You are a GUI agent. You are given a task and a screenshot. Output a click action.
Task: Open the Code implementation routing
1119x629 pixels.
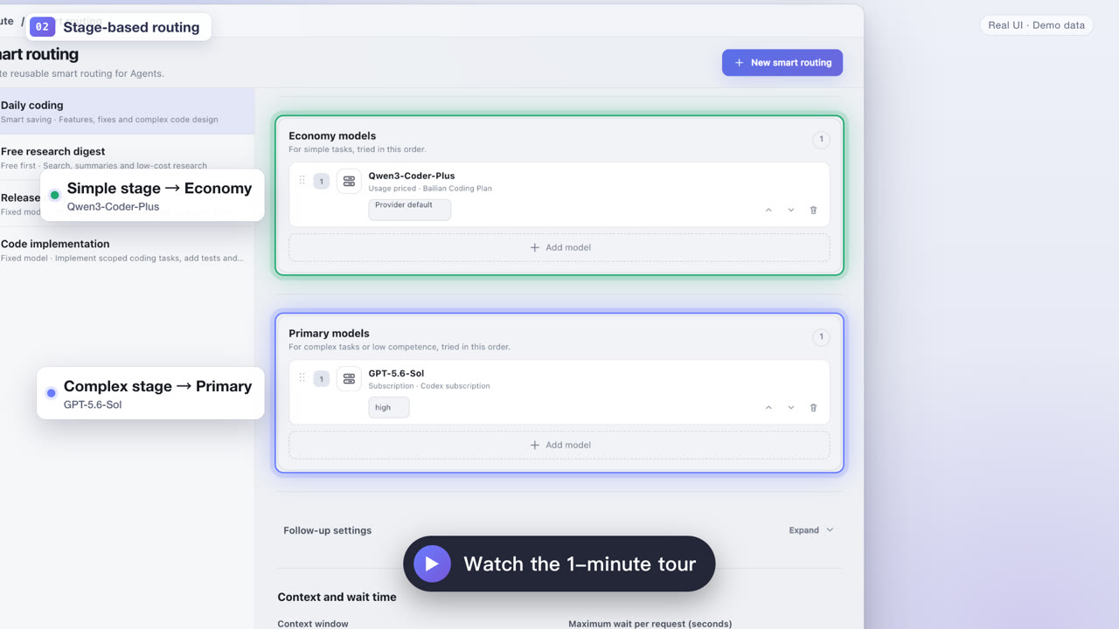[x=127, y=250]
